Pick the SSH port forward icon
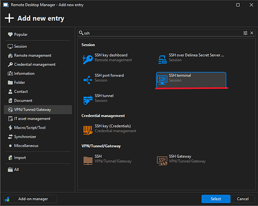The height and width of the screenshot is (206, 258). point(88,80)
